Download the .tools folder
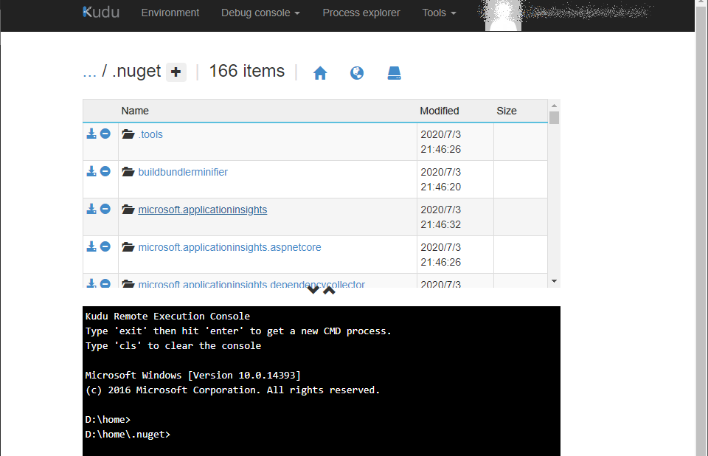Image resolution: width=708 pixels, height=456 pixels. tap(91, 134)
